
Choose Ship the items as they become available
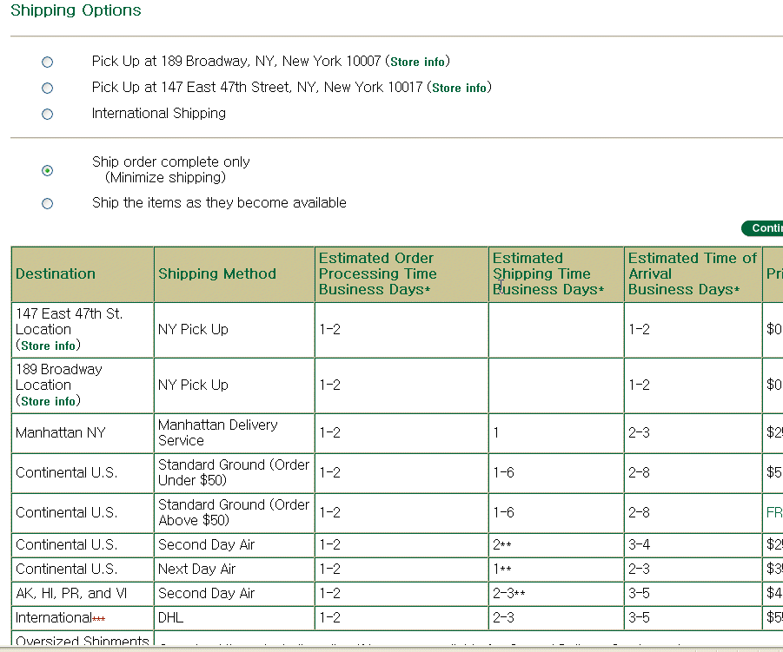48,204
